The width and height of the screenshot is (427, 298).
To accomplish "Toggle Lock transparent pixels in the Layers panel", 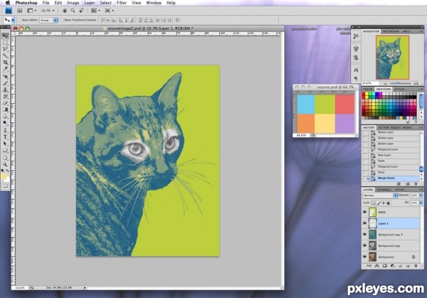I will pos(374,203).
